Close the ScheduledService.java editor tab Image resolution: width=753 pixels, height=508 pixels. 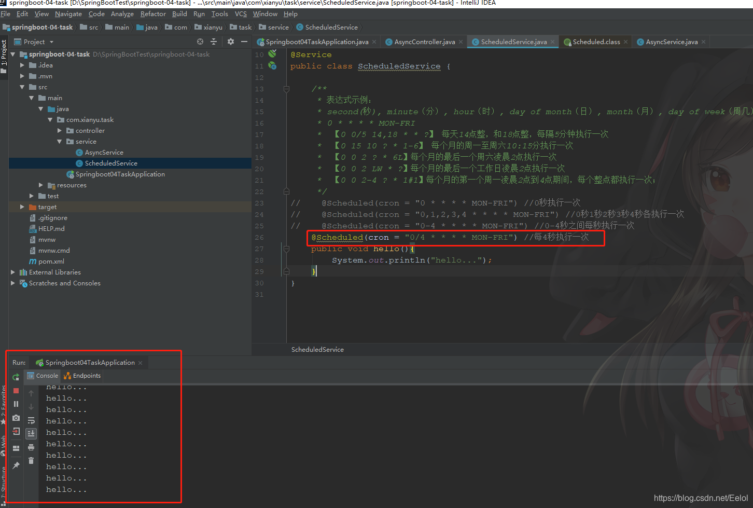click(x=553, y=42)
